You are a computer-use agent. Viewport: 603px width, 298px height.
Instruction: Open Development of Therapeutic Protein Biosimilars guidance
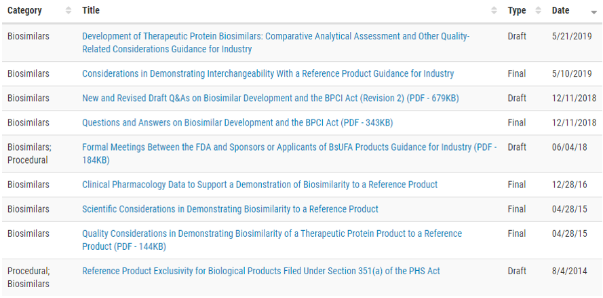(276, 43)
